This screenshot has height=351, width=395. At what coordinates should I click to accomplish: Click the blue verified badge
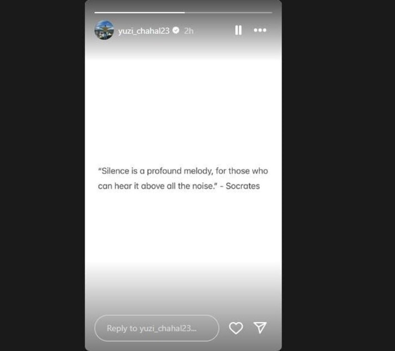pyautogui.click(x=176, y=30)
